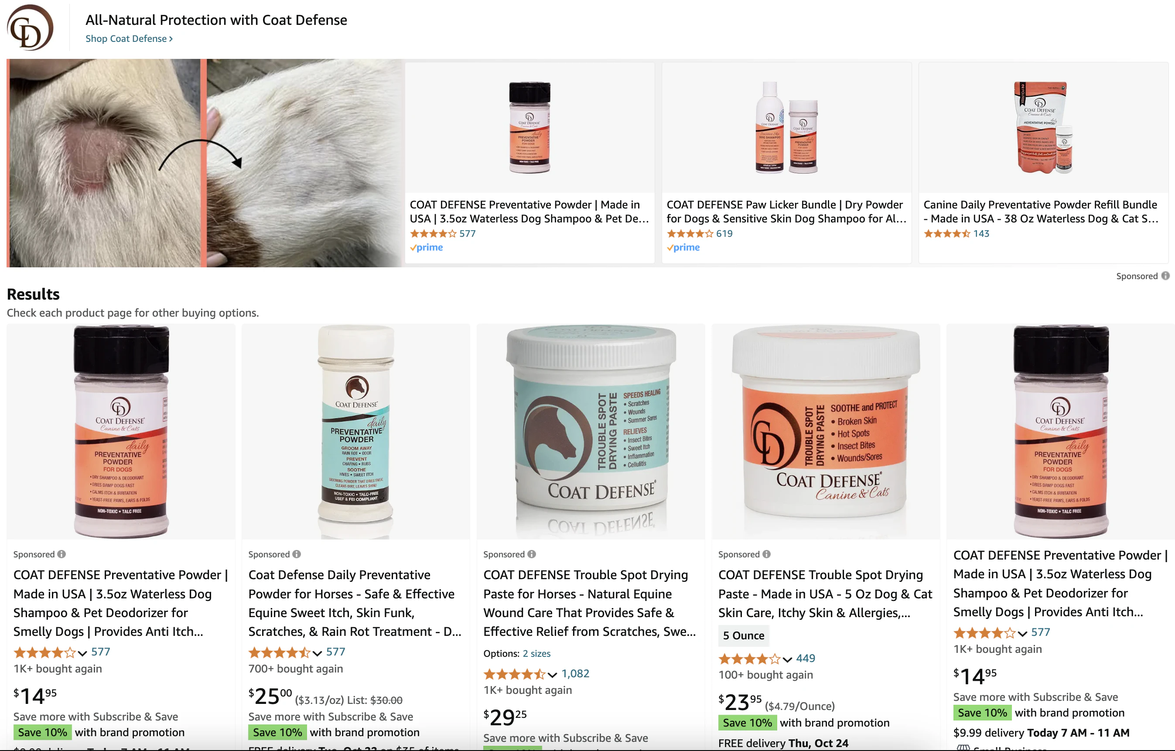Click the Coat Defense CD brand logo
Screen dimensions: 1175x751
(30, 28)
